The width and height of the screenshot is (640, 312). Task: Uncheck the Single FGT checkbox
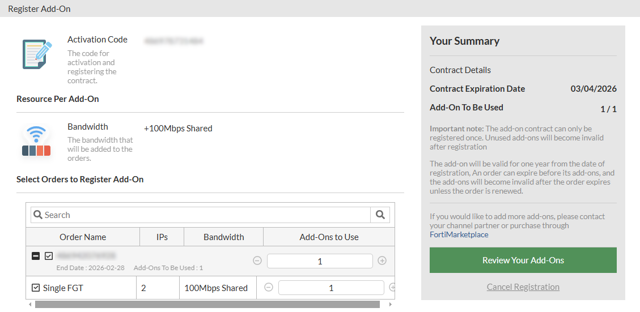tap(36, 288)
